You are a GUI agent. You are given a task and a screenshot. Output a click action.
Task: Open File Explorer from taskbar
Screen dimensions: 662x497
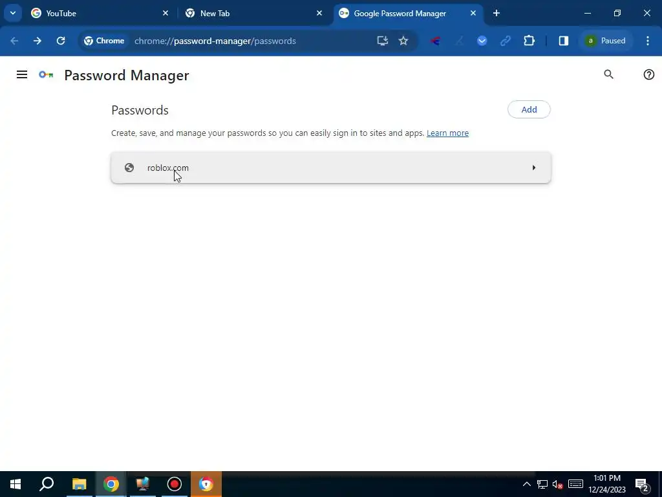point(79,484)
